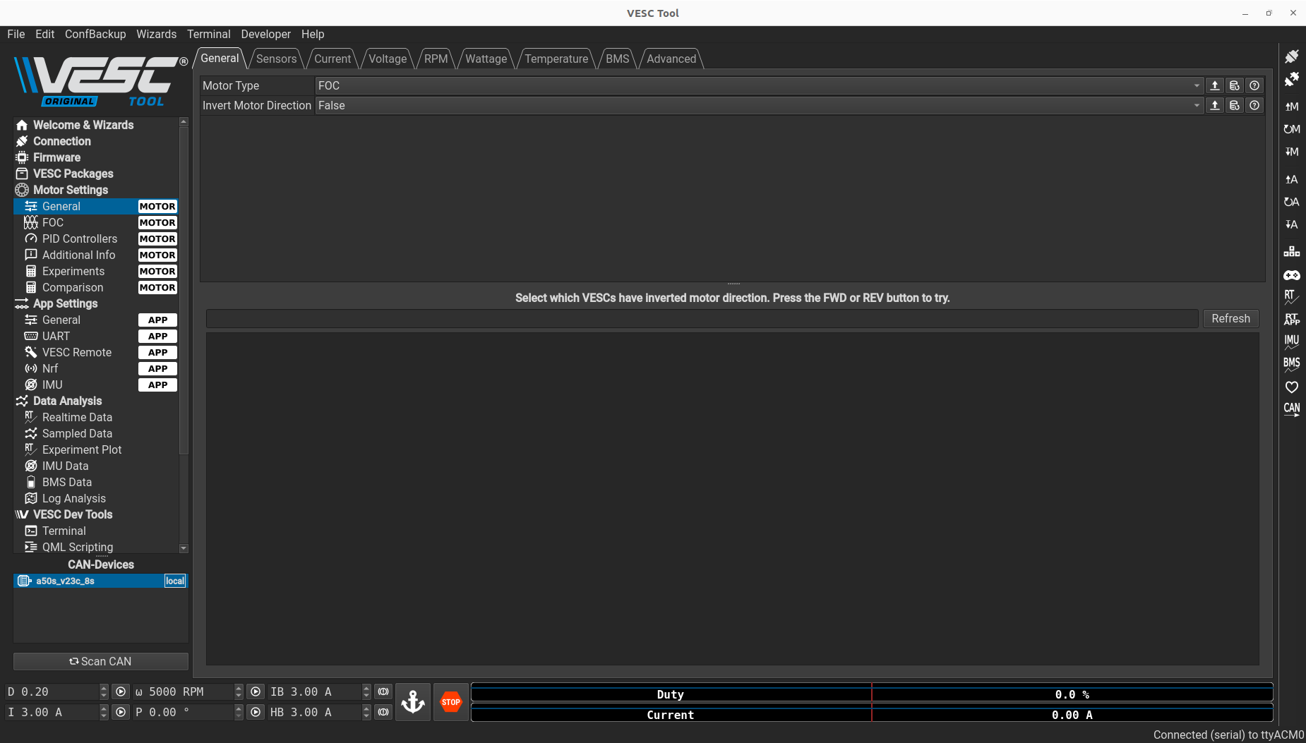1306x743 pixels.
Task: Toggle the heart alive-packets icon
Action: (1291, 387)
